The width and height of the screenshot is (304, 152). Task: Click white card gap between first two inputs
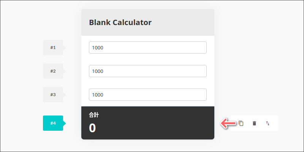coord(147,59)
